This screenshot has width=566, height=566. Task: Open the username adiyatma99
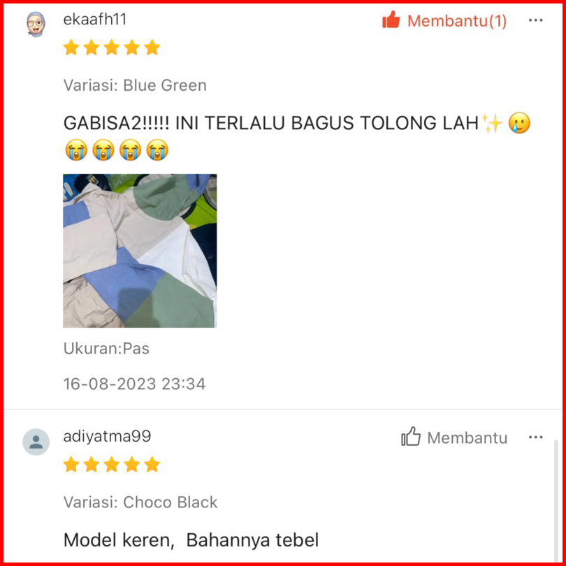(x=107, y=437)
